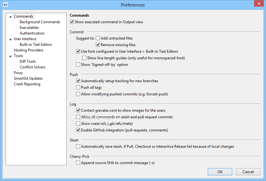The image size is (266, 181).
Task: Open Hosting Providers settings
Action: [28, 50]
